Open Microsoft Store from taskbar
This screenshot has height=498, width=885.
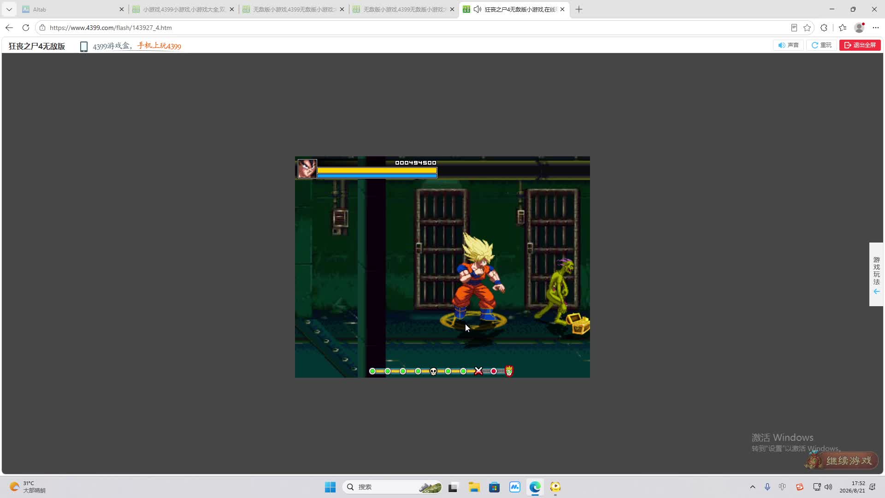point(494,487)
